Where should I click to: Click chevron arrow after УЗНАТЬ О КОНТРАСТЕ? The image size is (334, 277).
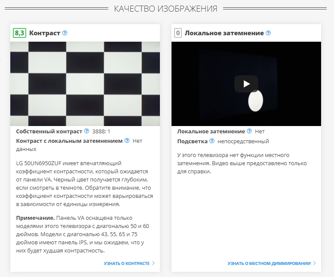click(153, 263)
